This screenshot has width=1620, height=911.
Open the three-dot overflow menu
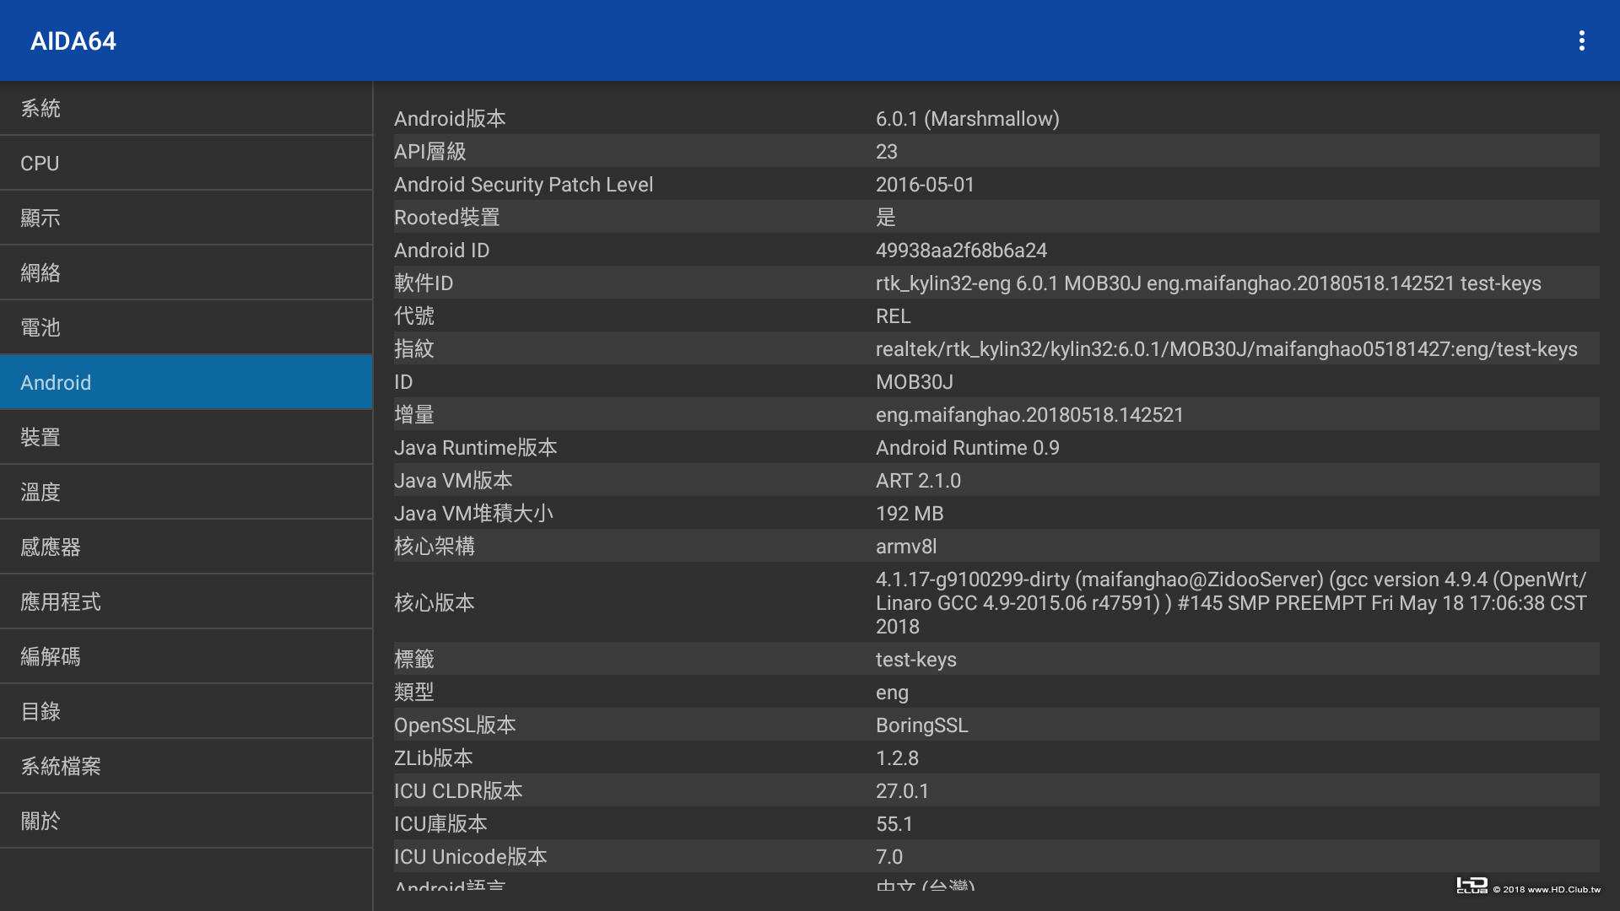click(1581, 40)
